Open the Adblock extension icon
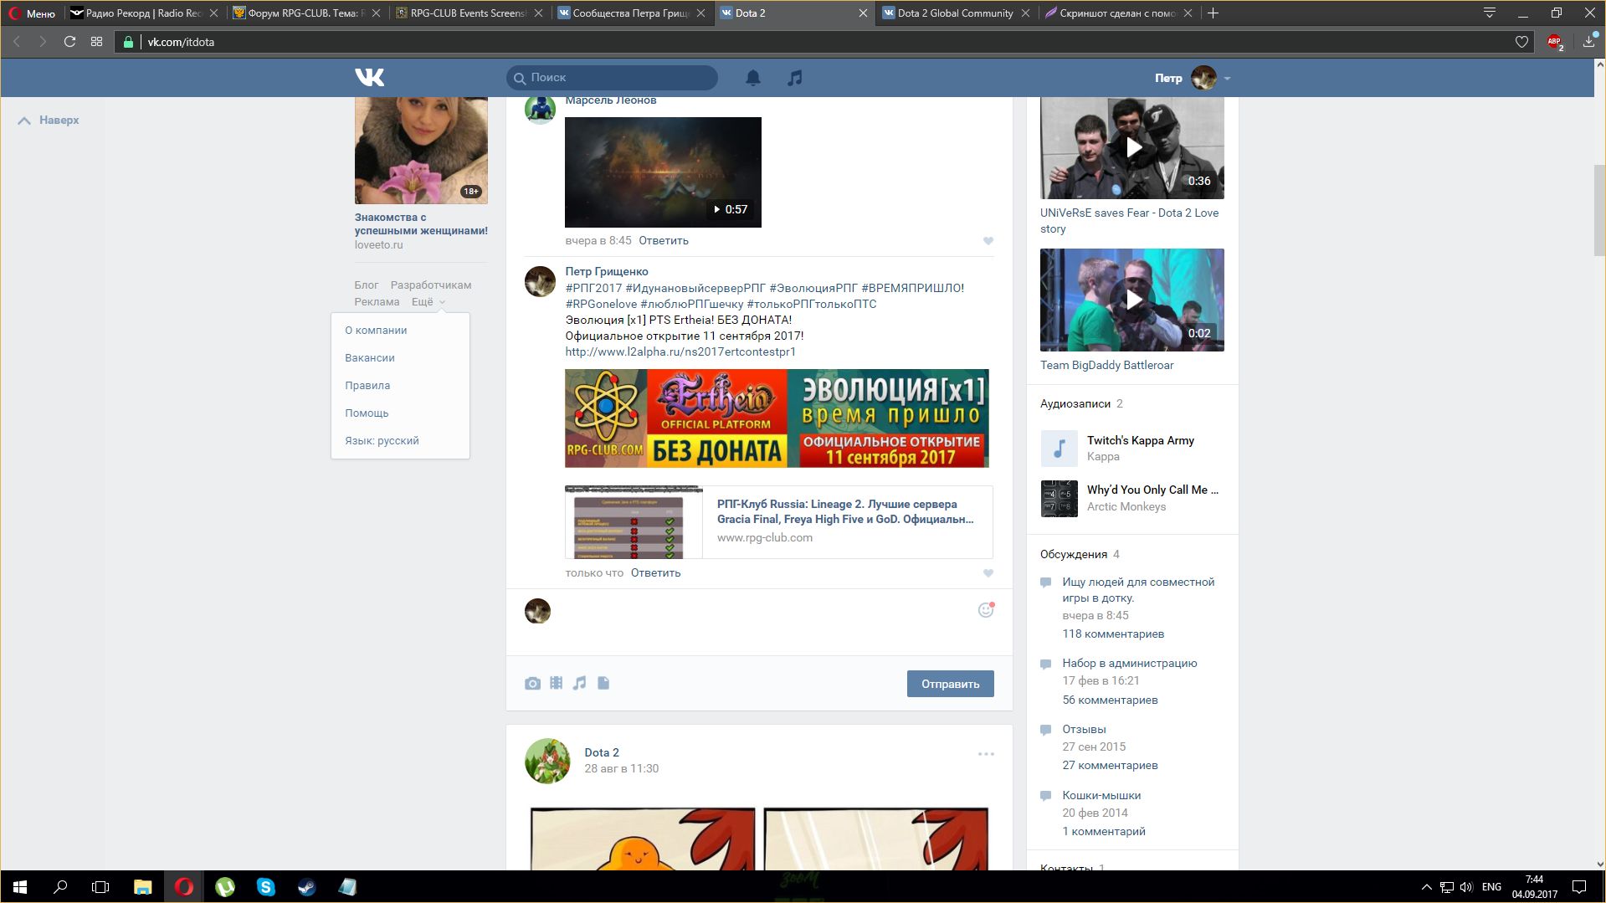1606x903 pixels. pos(1555,42)
